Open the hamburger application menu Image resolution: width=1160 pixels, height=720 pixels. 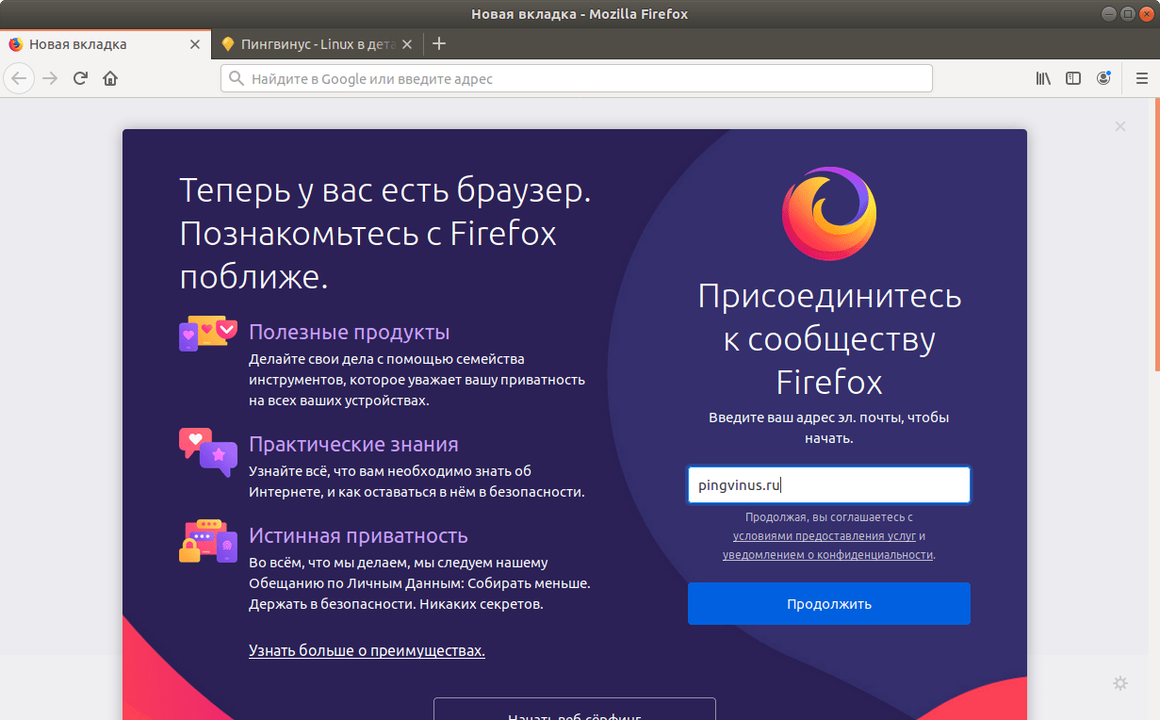tap(1142, 78)
